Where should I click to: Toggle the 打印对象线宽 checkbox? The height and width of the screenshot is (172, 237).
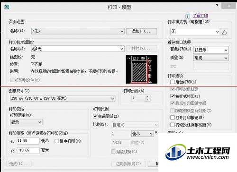pos(173,89)
